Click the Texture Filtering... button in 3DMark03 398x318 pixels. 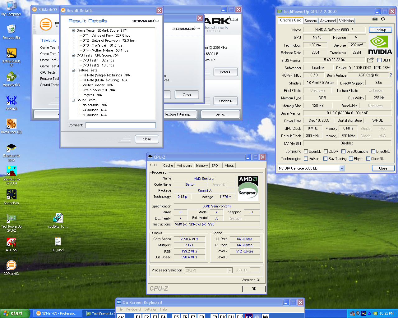pos(180,114)
